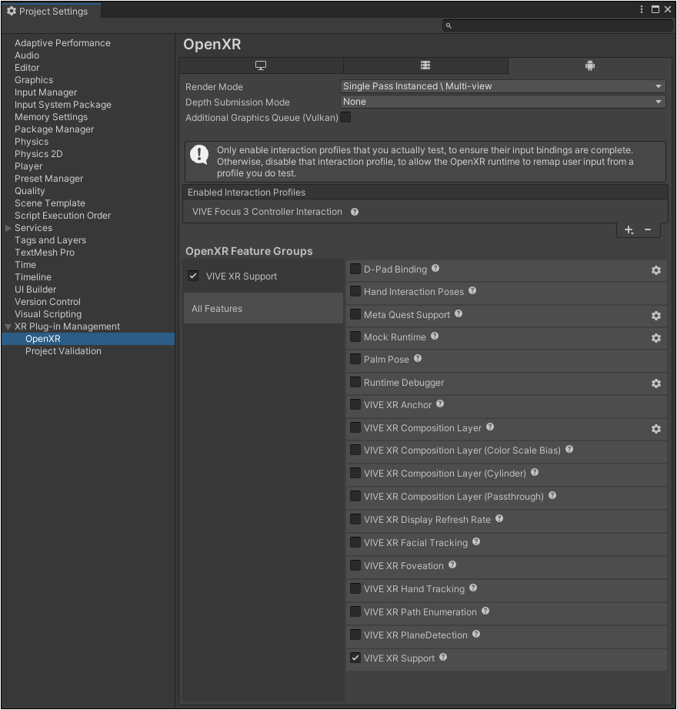677x710 pixels.
Task: Show help for VIVE XR Path Enumeration
Action: [x=485, y=611]
